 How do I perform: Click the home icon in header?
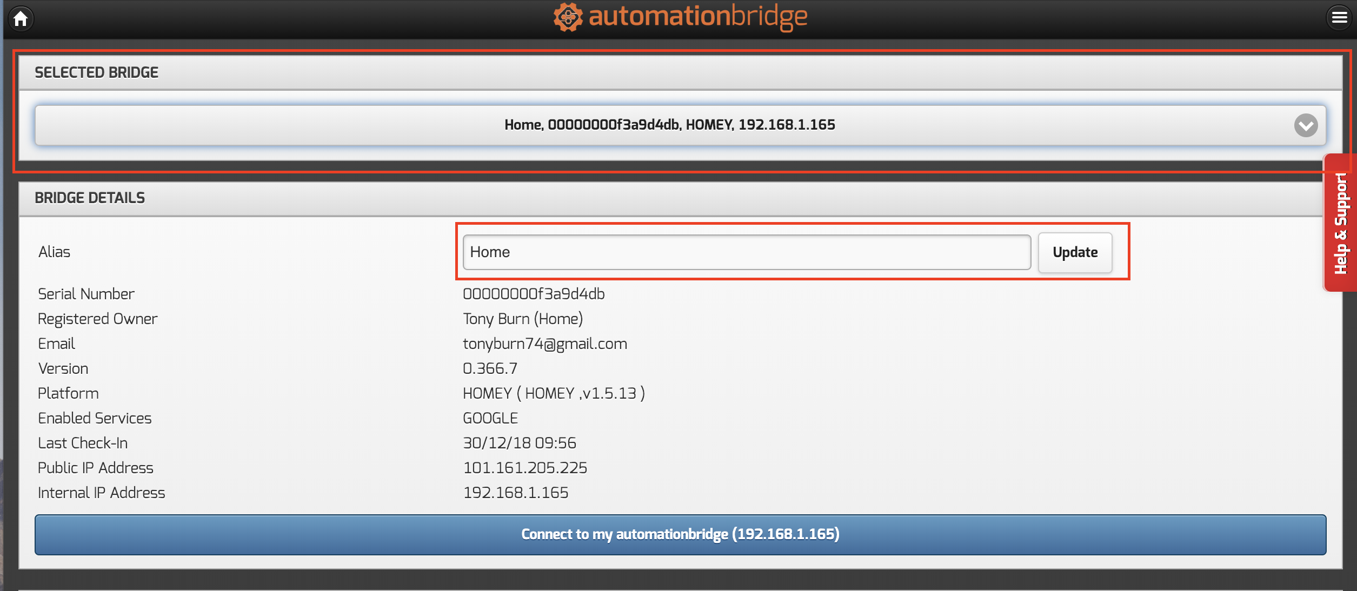21,19
